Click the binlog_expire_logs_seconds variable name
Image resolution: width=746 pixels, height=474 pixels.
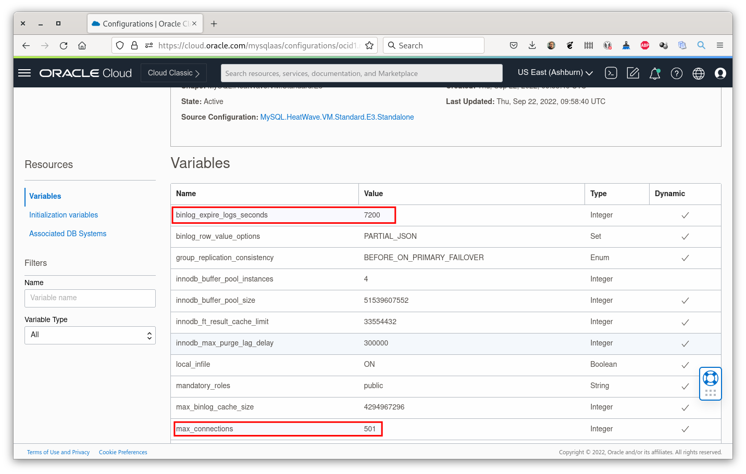(x=222, y=215)
